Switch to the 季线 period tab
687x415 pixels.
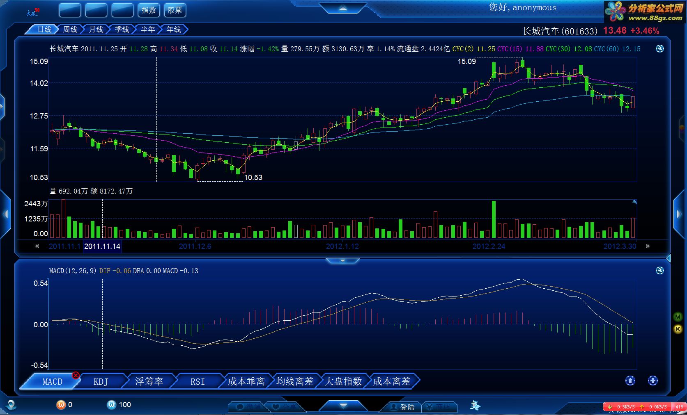pos(122,30)
